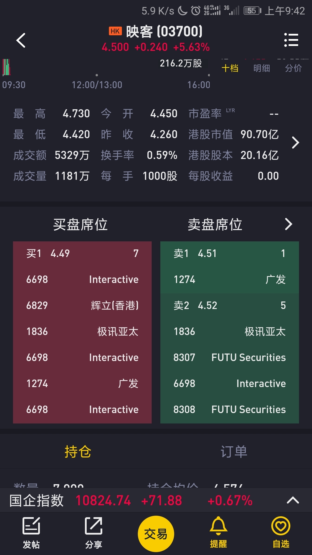Expand the 国企指数 index bar arrow

[x=293, y=500]
